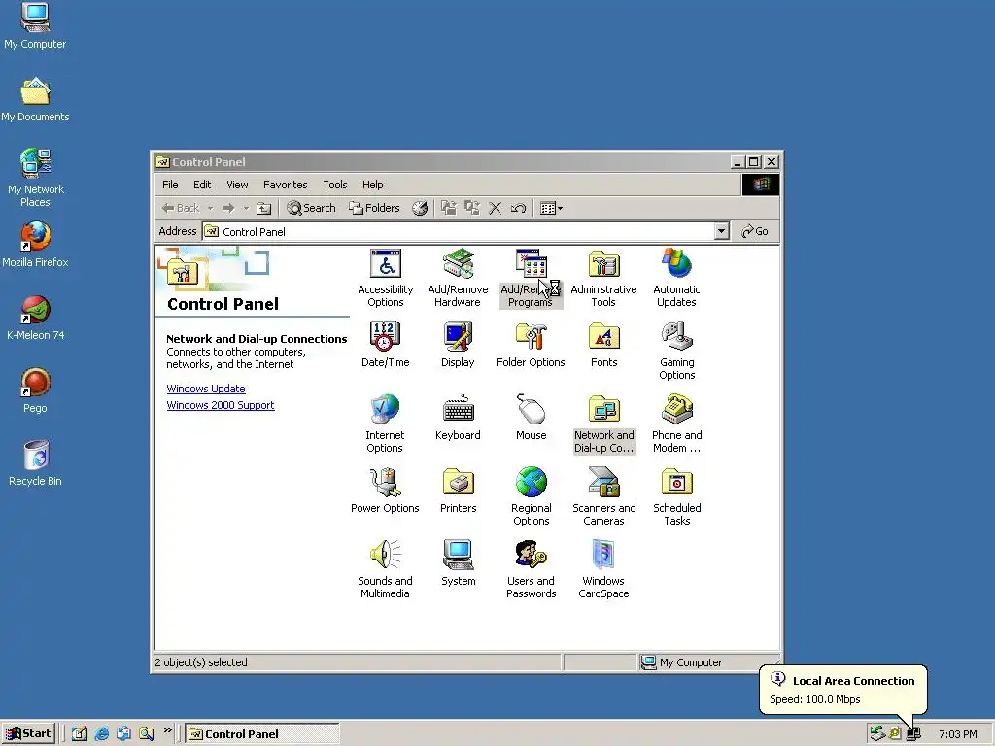The width and height of the screenshot is (995, 746).
Task: Follow the Windows Update link
Action: pyautogui.click(x=206, y=389)
